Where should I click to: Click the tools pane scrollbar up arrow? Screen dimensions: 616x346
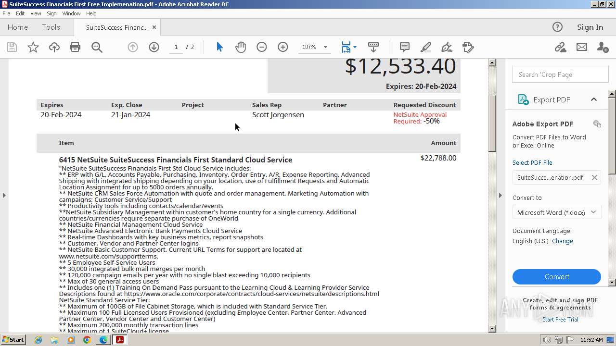pyautogui.click(x=612, y=93)
